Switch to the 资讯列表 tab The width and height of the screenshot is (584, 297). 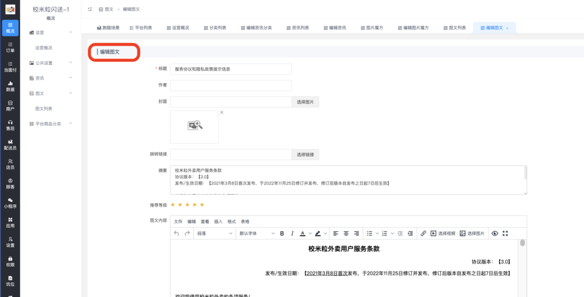[297, 28]
